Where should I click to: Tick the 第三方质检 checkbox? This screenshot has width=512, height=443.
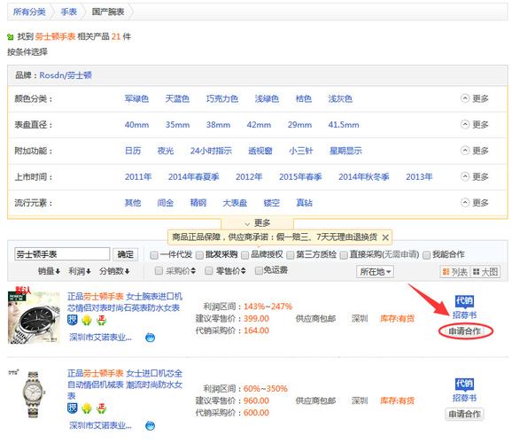[x=290, y=255]
